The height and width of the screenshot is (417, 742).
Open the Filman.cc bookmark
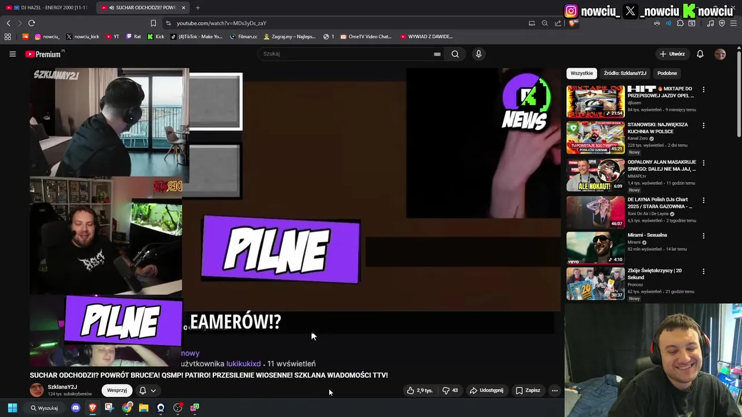[243, 36]
